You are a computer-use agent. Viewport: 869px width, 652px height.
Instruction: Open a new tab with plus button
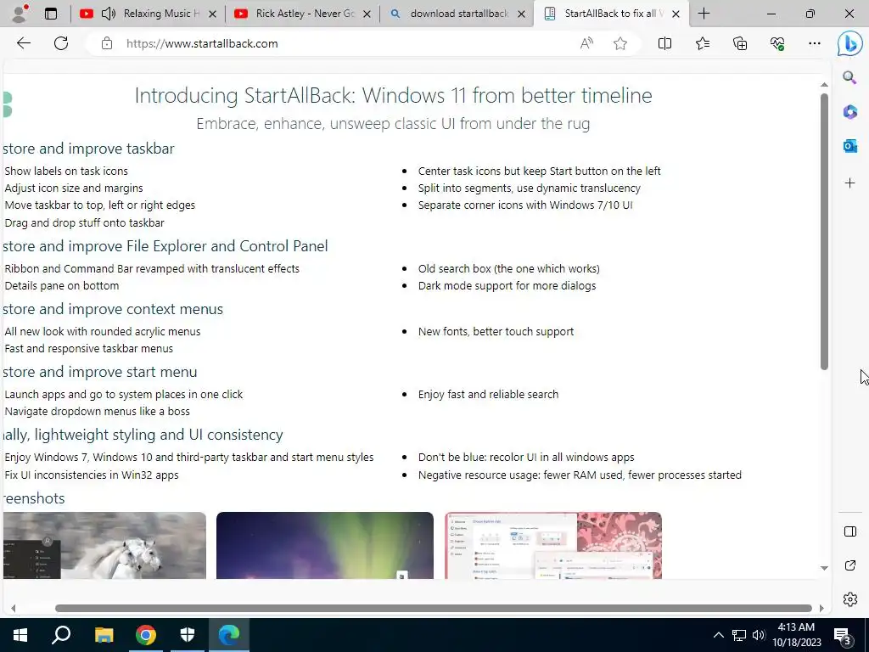704,14
